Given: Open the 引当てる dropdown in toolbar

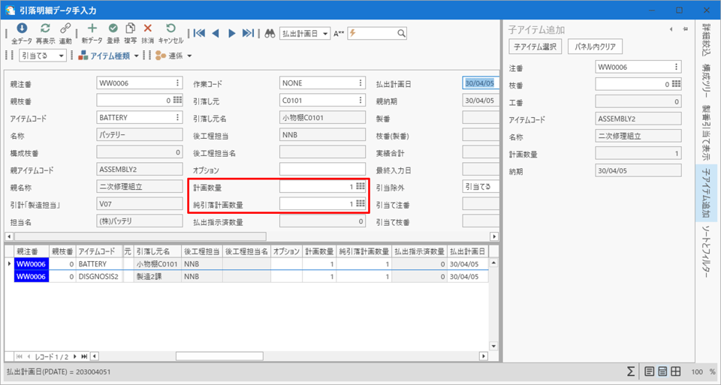Looking at the screenshot, I should tap(62, 56).
